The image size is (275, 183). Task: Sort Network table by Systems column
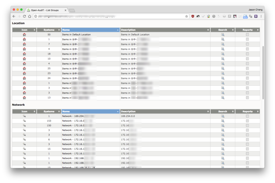click(x=49, y=112)
